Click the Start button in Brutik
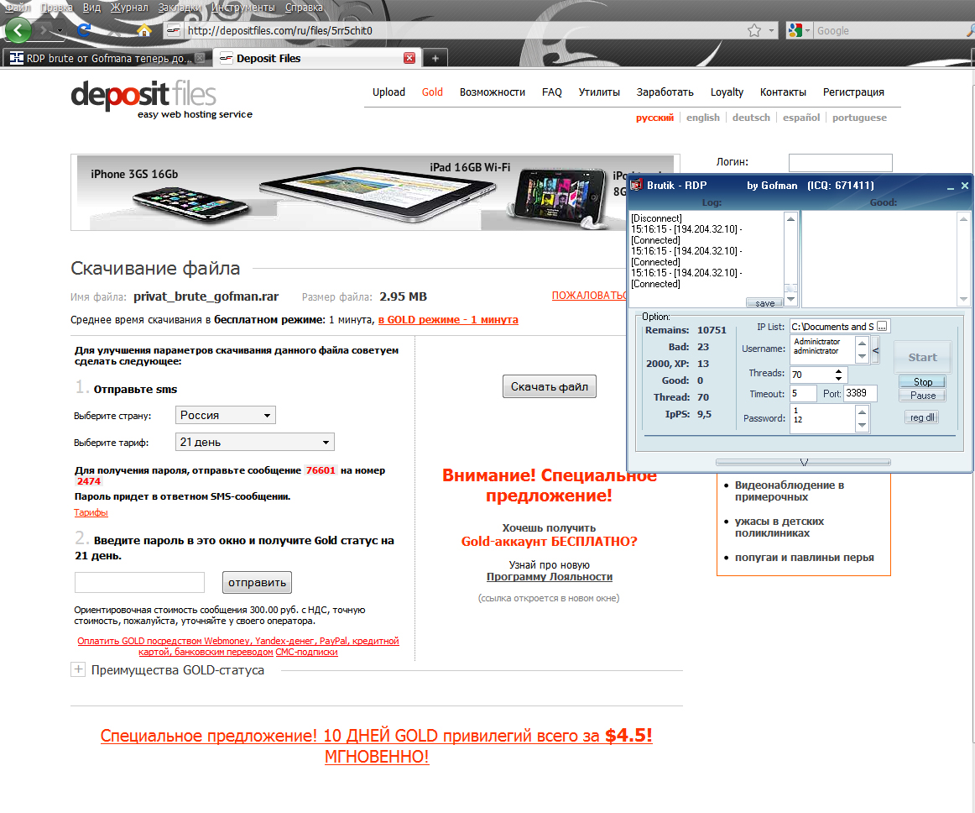The width and height of the screenshot is (975, 813). tap(922, 357)
